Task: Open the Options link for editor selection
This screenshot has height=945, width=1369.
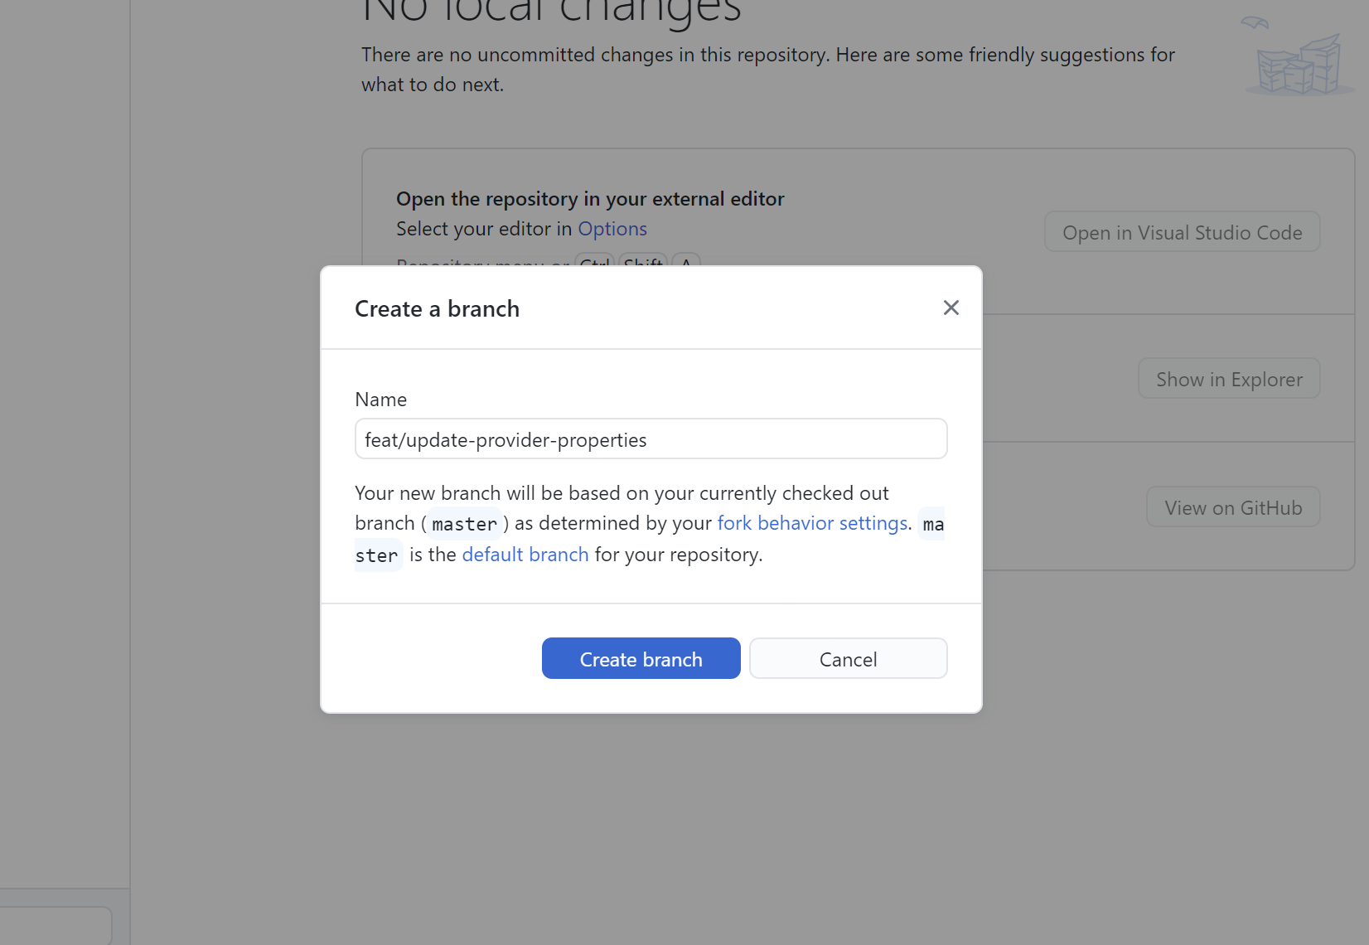Action: tap(612, 229)
